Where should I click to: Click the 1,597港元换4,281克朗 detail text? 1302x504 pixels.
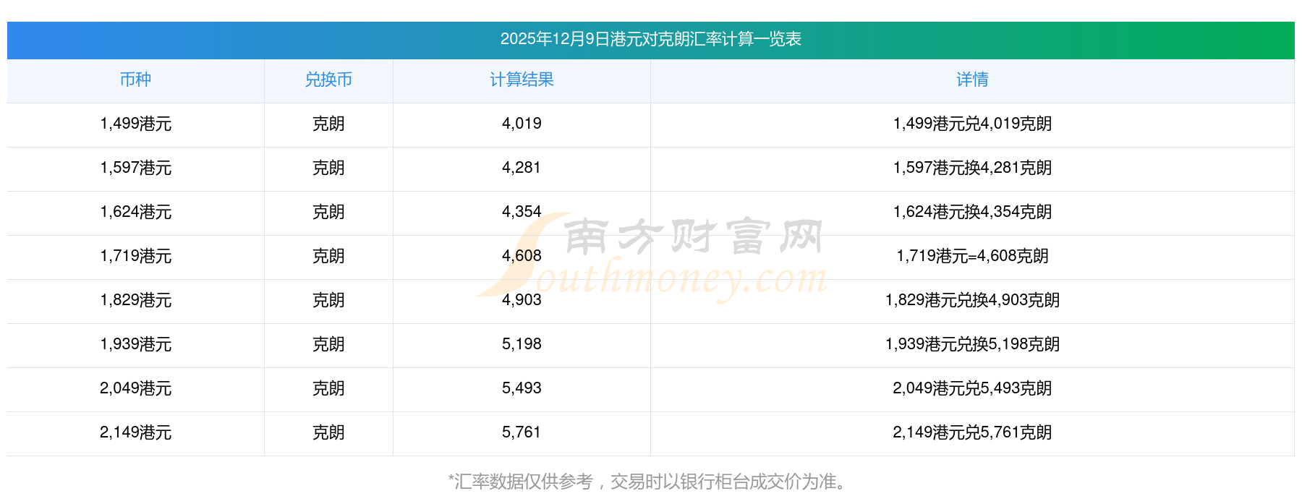[x=972, y=168]
